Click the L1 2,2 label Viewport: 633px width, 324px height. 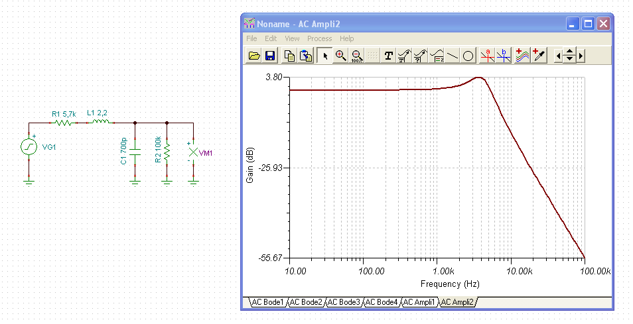pyautogui.click(x=98, y=113)
